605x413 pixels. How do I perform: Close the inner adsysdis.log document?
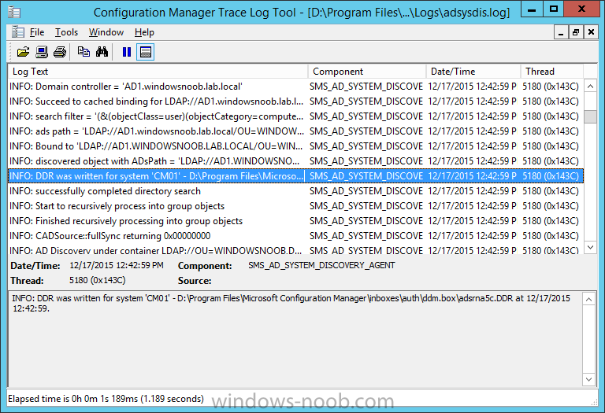click(x=591, y=32)
